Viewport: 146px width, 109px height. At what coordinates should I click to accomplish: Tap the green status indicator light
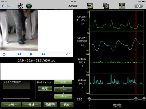[x=29, y=6]
